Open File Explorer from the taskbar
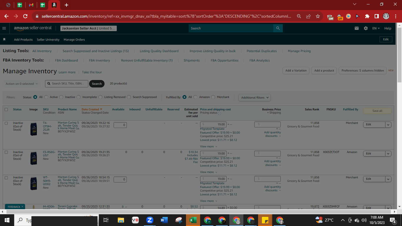 pos(121,220)
